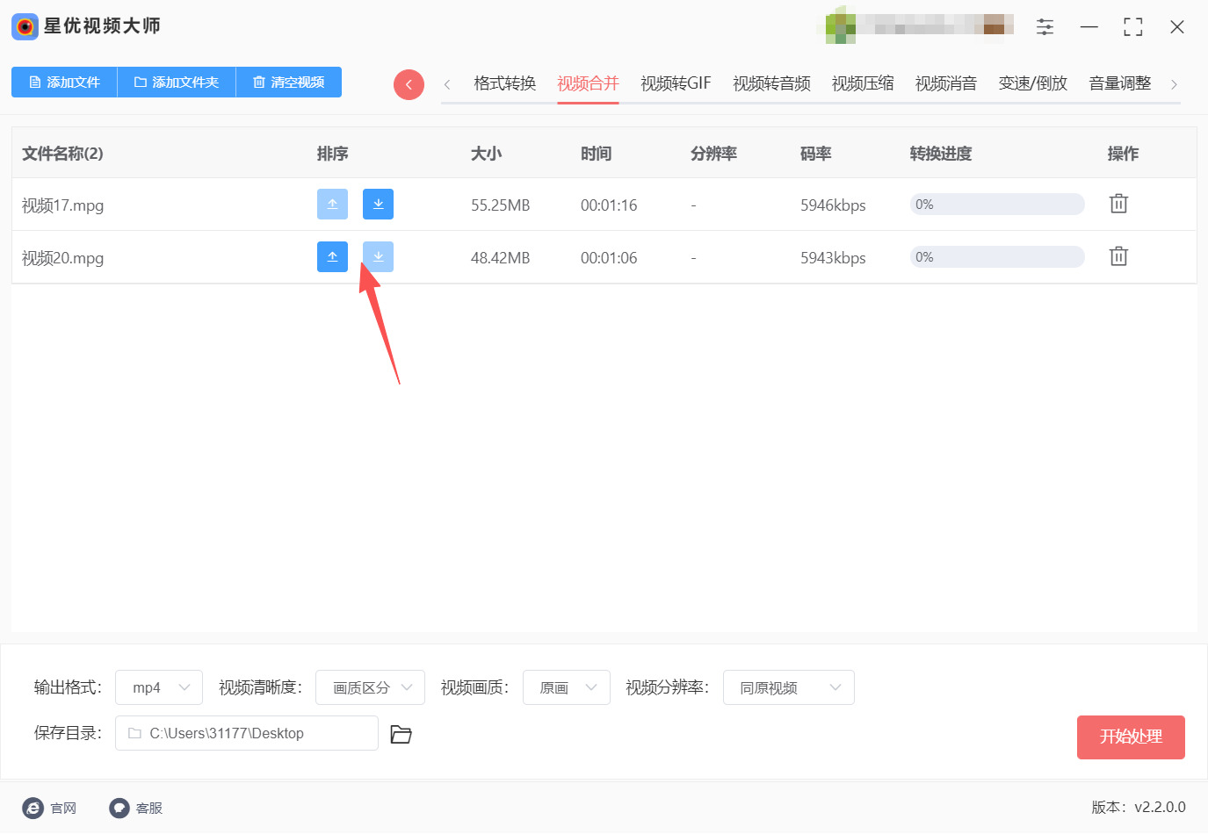This screenshot has width=1208, height=834.
Task: Click the red circular back arrow button
Action: (x=409, y=84)
